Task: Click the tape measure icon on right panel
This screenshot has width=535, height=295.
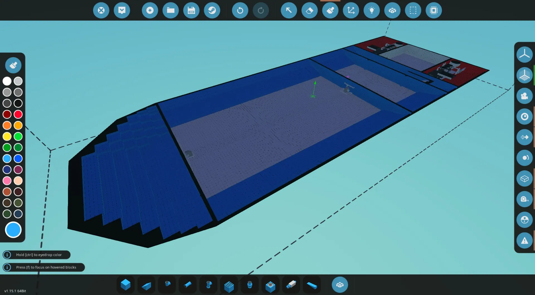Action: (524, 199)
